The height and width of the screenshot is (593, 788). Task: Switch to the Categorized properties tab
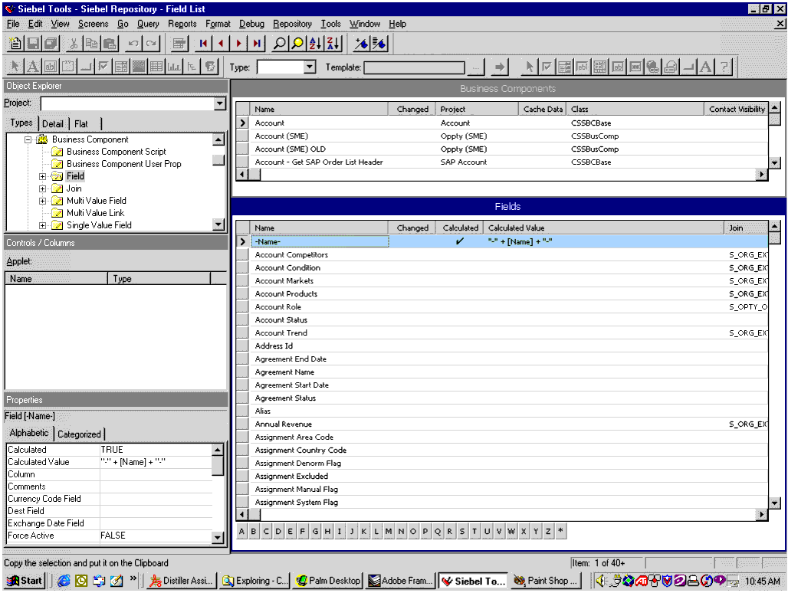pos(79,434)
